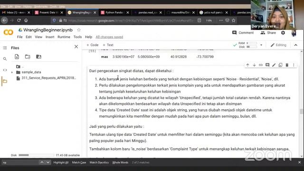Viewport: 304px width, 171px height.
Task: Move the cell up
Action: pos(247,65)
